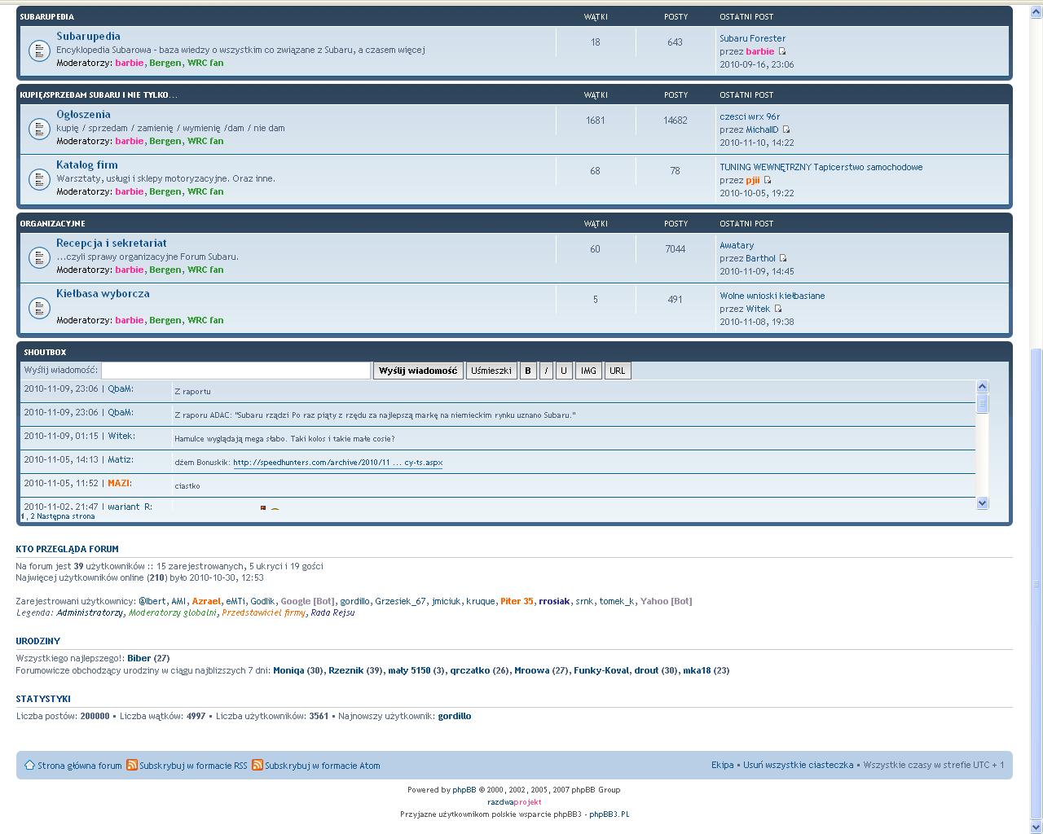Toggle italic formatting in shoutbox
Image resolution: width=1043 pixels, height=834 pixels.
(546, 371)
